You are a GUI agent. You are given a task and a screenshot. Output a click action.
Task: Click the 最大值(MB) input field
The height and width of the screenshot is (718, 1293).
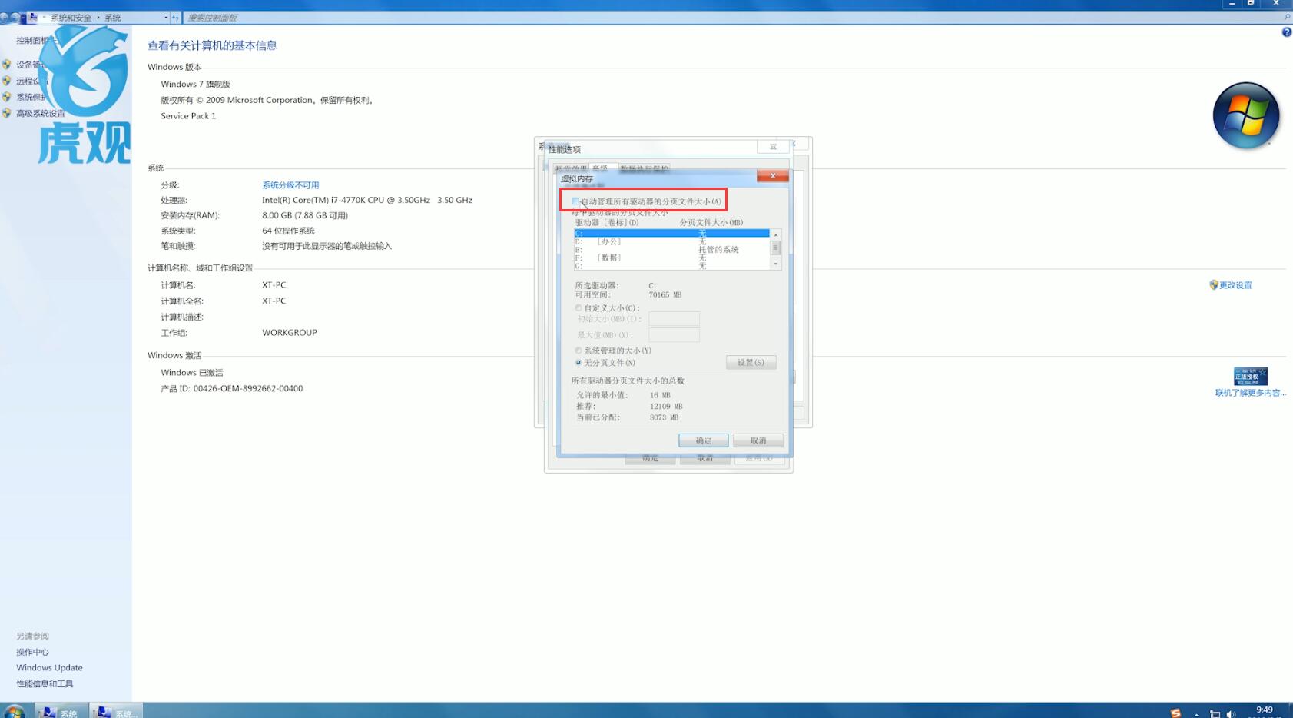pos(674,334)
